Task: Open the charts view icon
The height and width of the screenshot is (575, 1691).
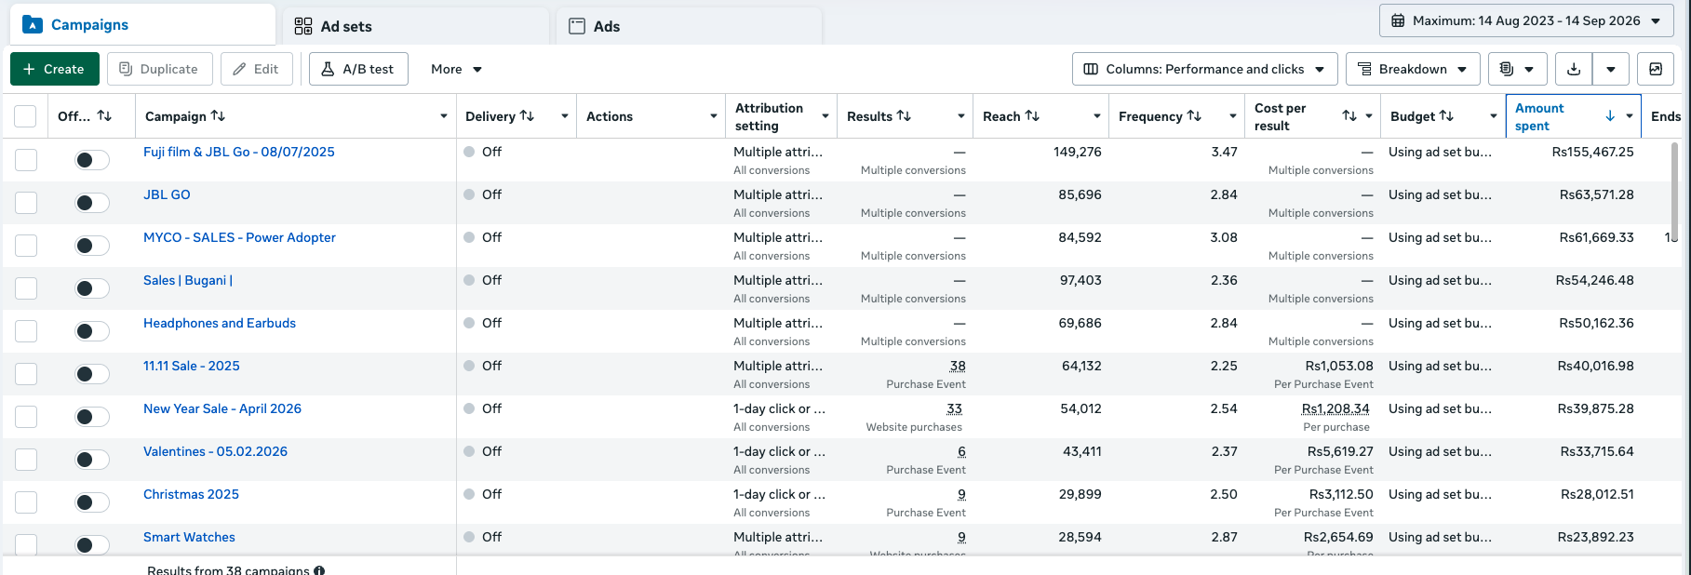Action: pyautogui.click(x=1656, y=69)
